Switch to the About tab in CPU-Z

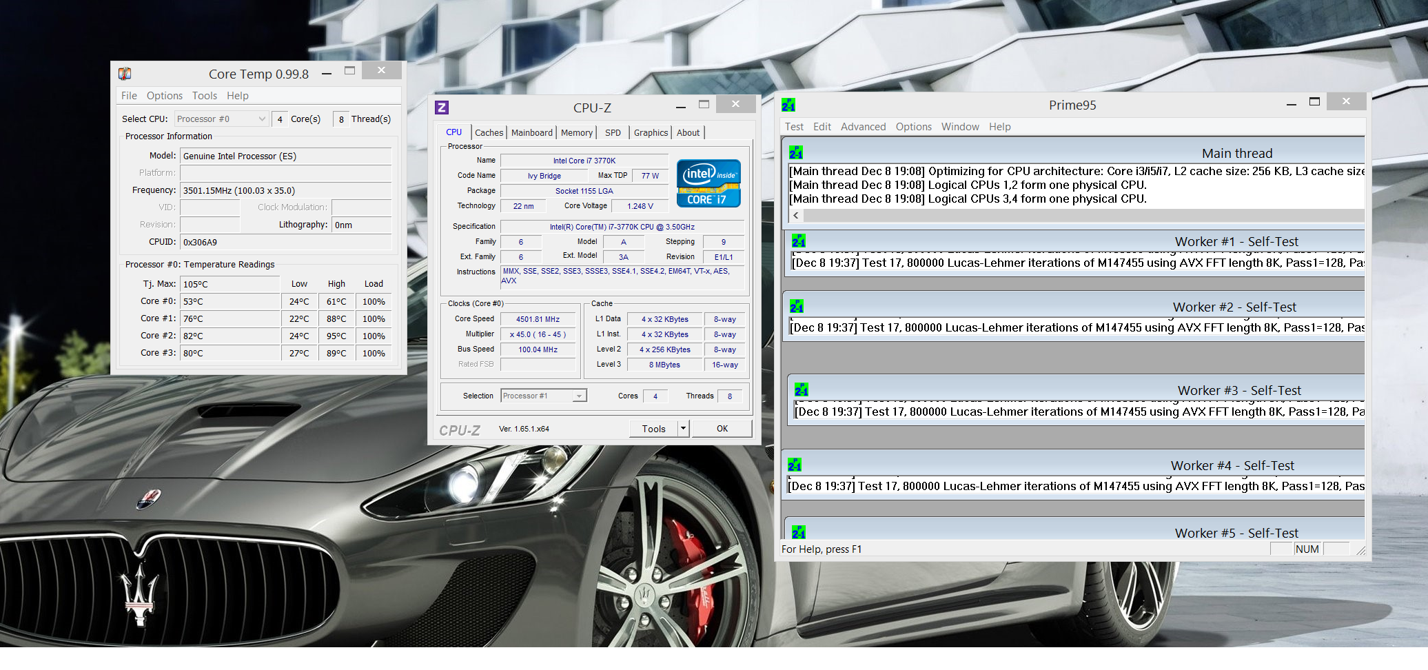(x=688, y=133)
